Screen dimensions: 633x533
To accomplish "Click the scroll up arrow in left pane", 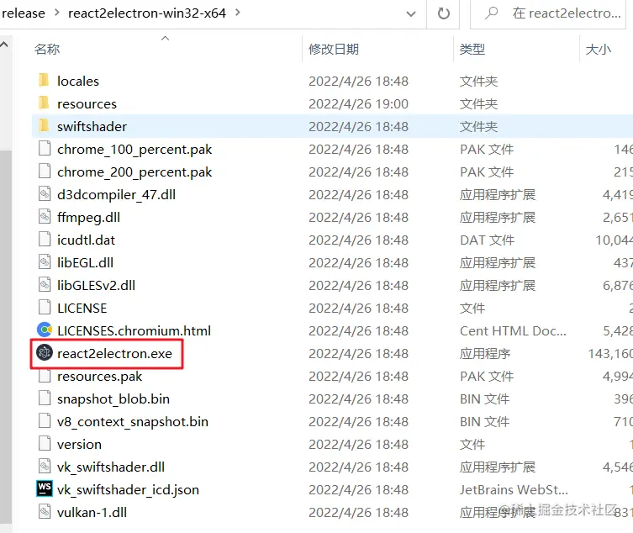I will click(x=5, y=44).
